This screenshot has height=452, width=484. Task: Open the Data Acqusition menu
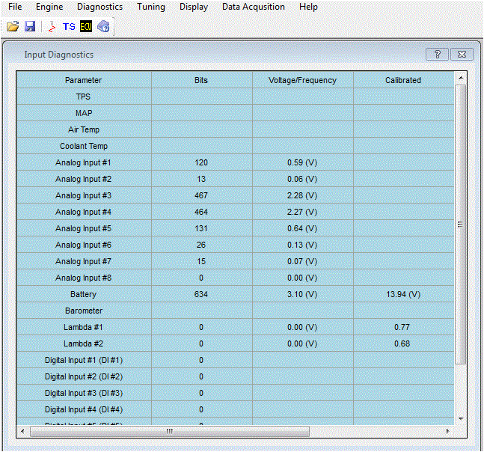pos(254,7)
